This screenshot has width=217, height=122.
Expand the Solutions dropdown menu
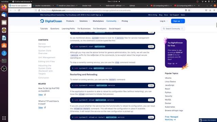coord(84,21)
